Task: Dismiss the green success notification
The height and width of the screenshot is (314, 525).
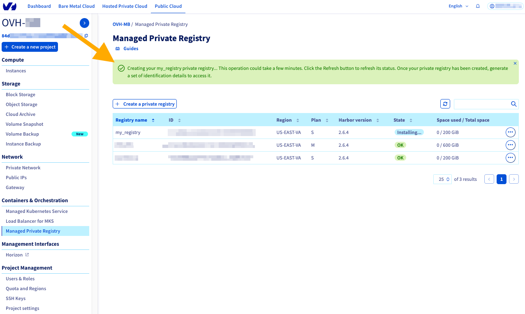Action: [515, 63]
